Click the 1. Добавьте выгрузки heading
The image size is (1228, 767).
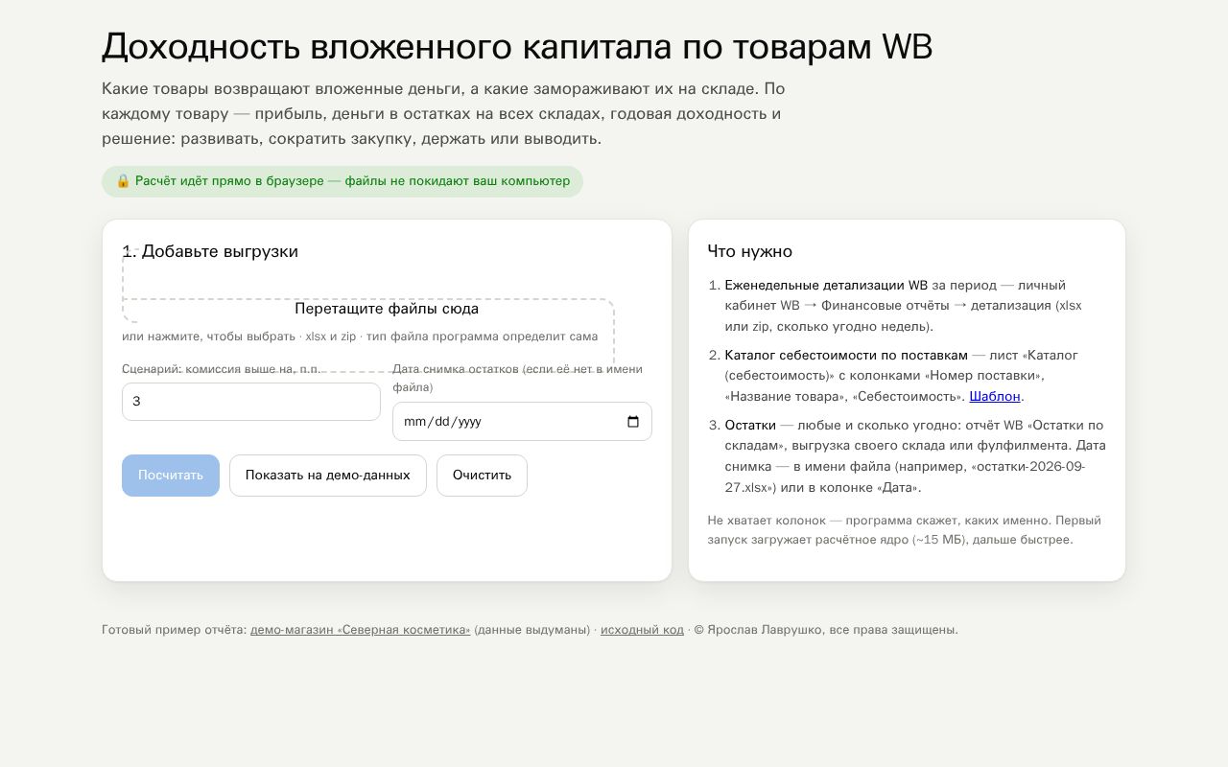pos(210,251)
